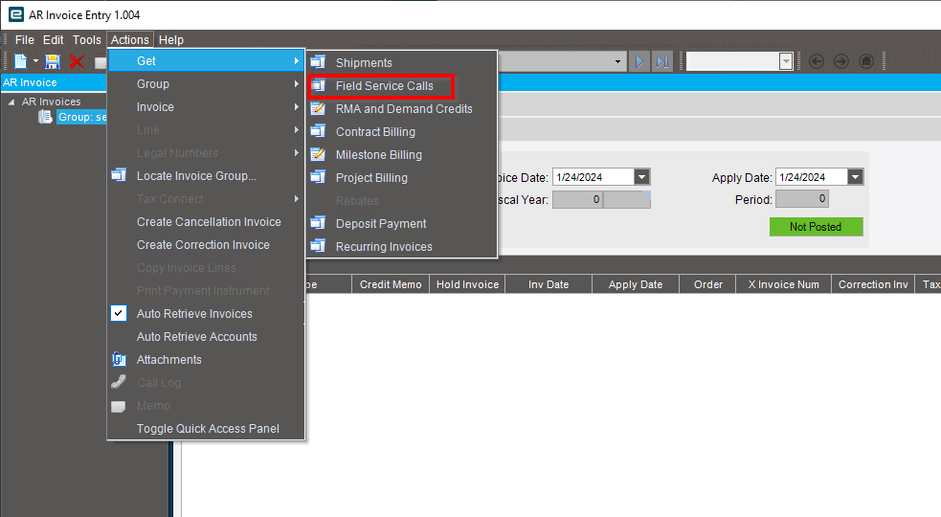Click the Field Service Calls icon

click(x=318, y=85)
